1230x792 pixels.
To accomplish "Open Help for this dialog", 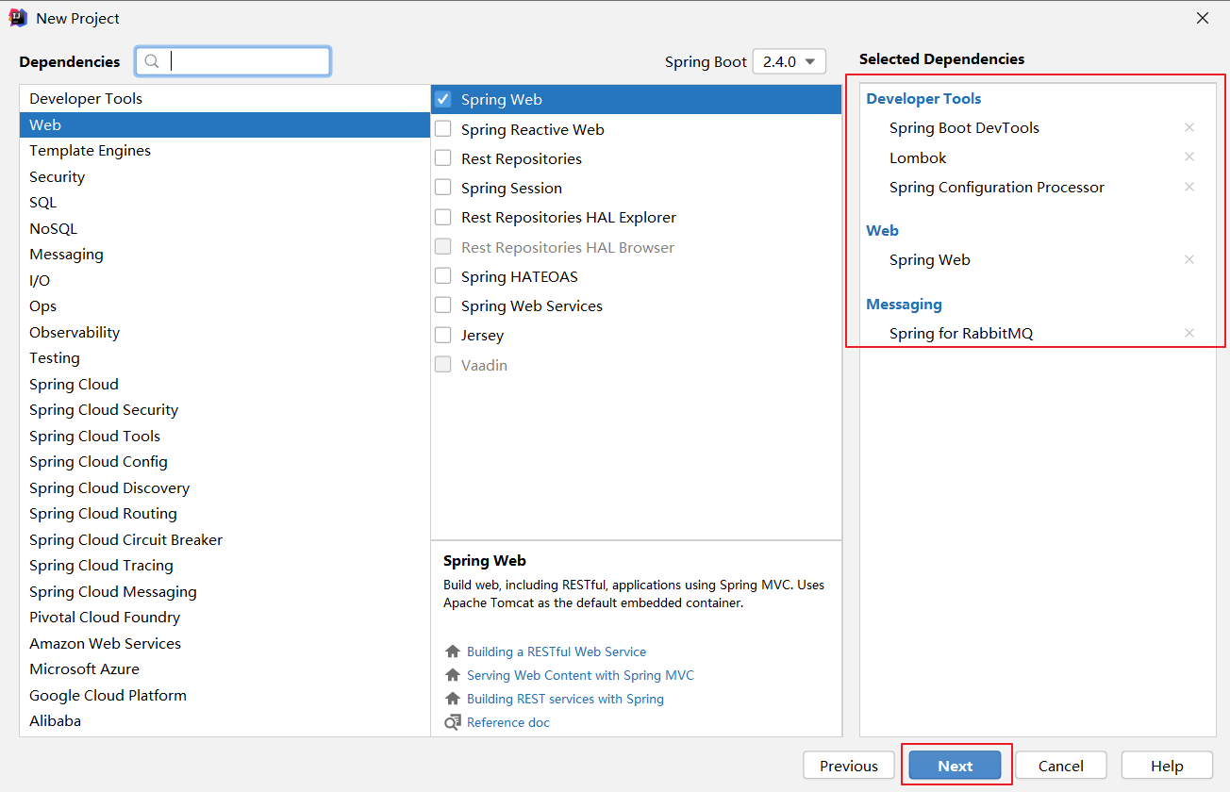I will [1167, 766].
